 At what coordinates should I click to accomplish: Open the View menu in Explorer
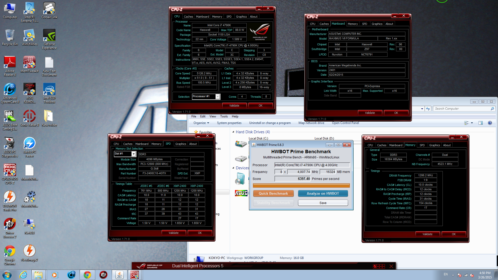pos(213,116)
